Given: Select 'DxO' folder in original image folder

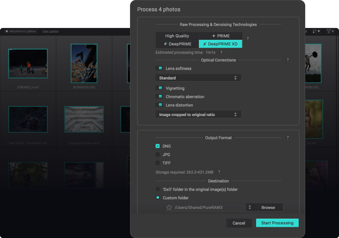Looking at the screenshot, I should tap(158, 189).
